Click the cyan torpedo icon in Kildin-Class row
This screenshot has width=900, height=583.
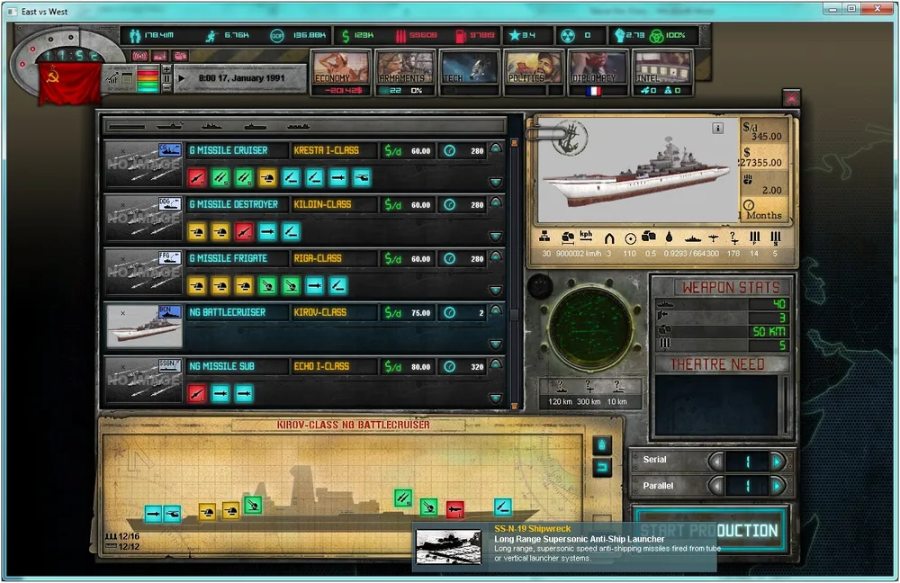click(267, 232)
